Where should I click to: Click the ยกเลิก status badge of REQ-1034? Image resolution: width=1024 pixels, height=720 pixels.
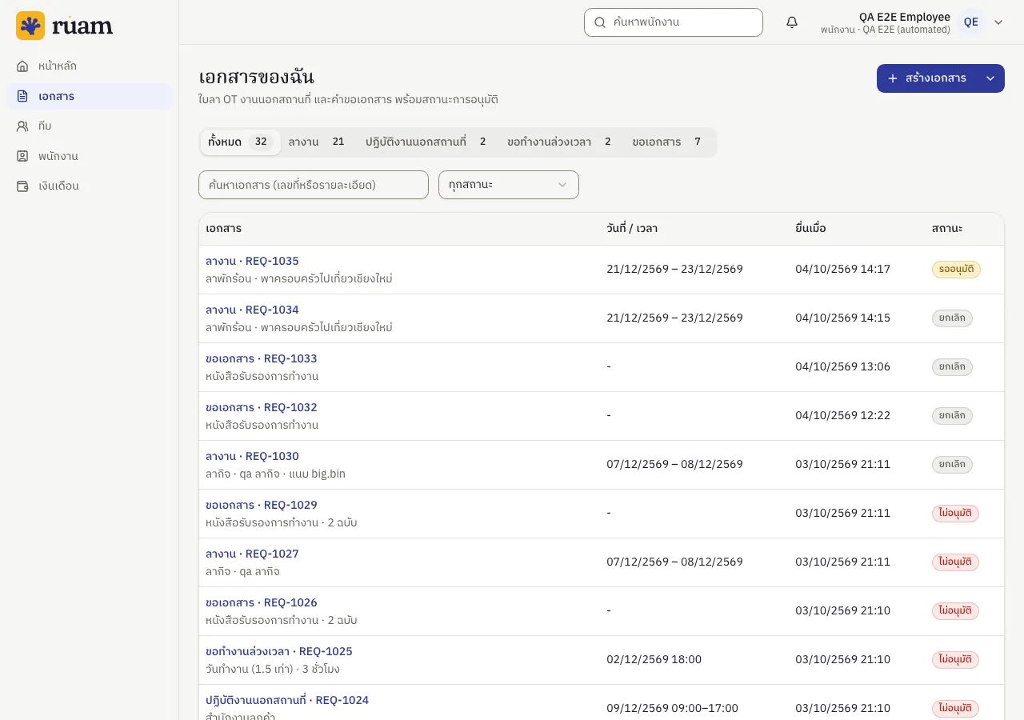(952, 318)
